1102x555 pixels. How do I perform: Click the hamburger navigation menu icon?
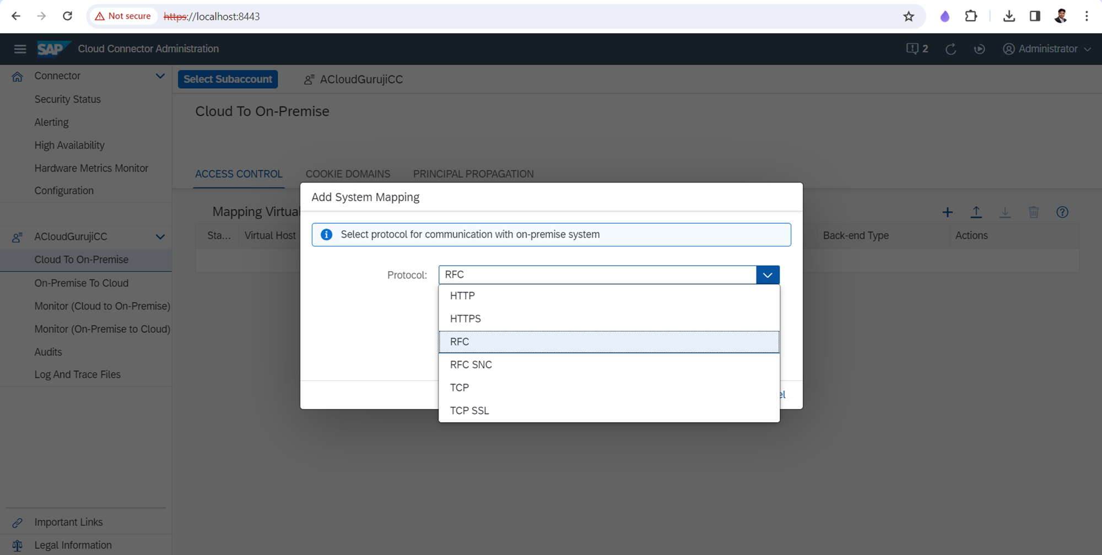tap(20, 49)
